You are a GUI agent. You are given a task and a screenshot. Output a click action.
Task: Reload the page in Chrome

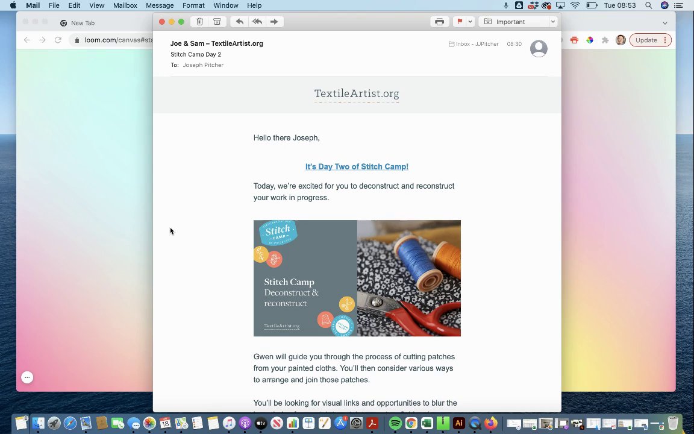(58, 40)
